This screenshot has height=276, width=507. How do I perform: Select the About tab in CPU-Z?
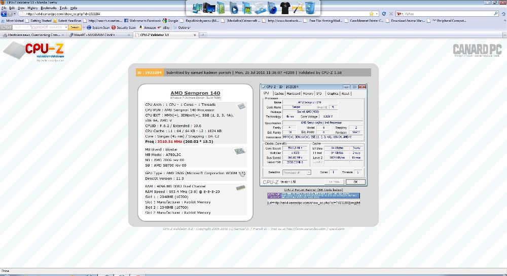[345, 93]
